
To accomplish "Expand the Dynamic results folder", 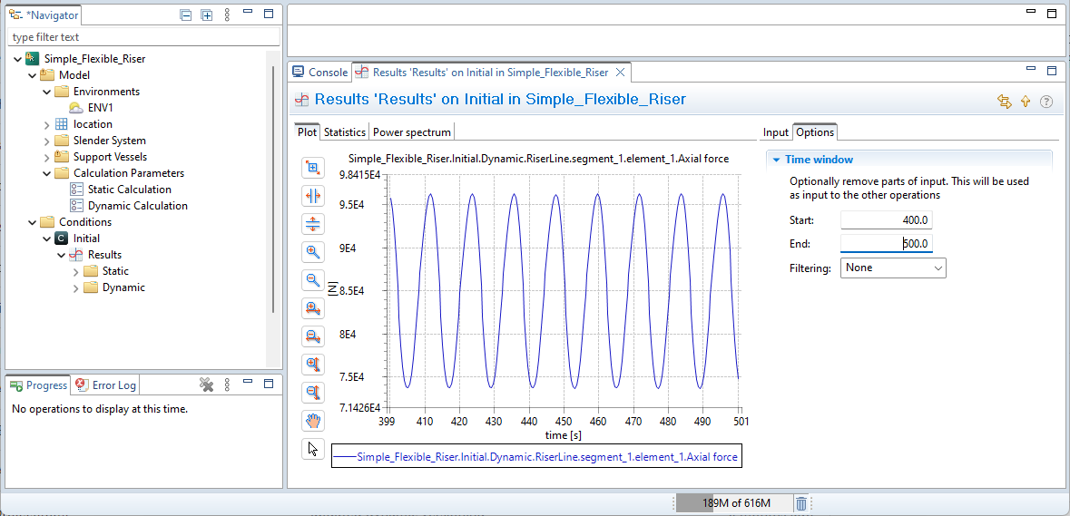I will tap(76, 287).
